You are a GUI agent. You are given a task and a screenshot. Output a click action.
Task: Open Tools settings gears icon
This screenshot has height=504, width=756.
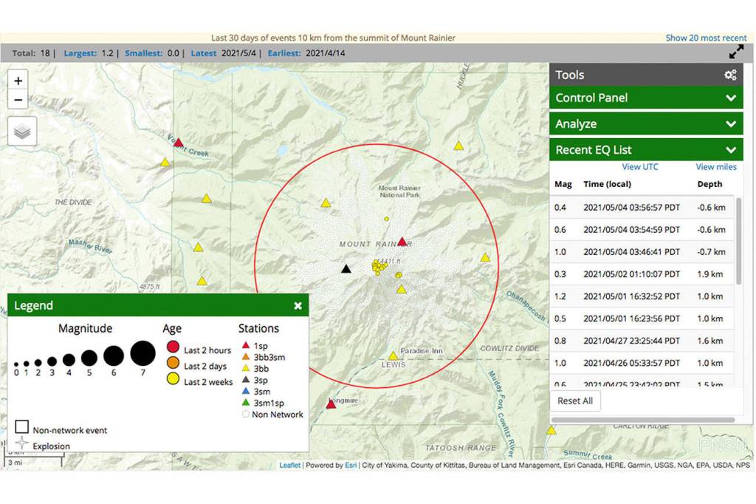730,75
